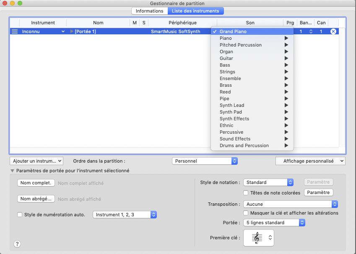Screen dimensions: 356x254
Task: Click the help question mark button
Action: (x=18, y=244)
